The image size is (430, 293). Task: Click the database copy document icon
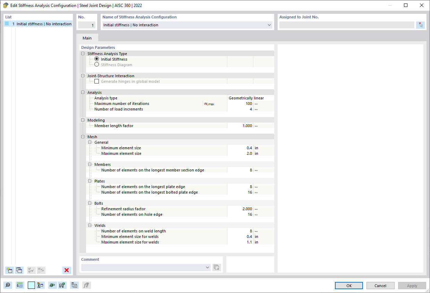[x=74, y=285]
